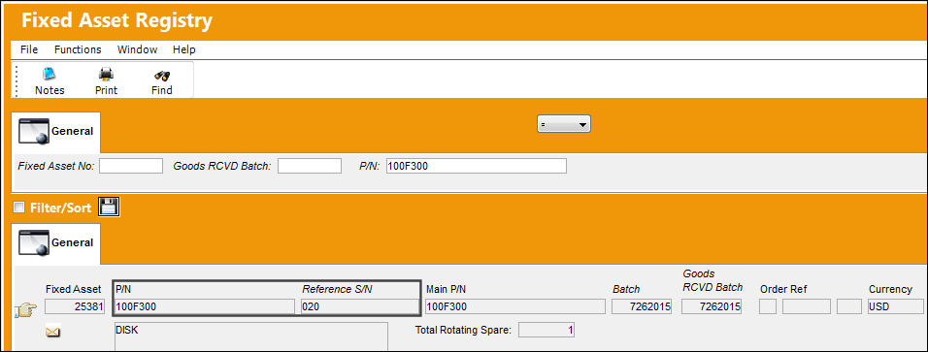
Task: Click the P/N search field containing 100F300
Action: tap(476, 166)
